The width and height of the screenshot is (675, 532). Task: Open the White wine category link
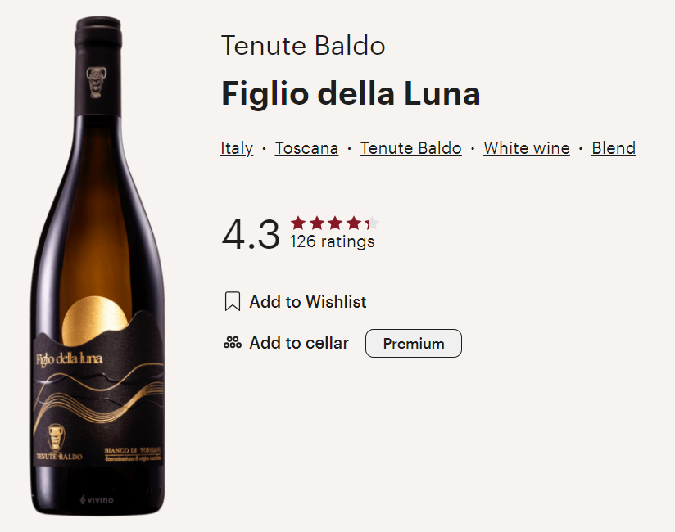526,148
